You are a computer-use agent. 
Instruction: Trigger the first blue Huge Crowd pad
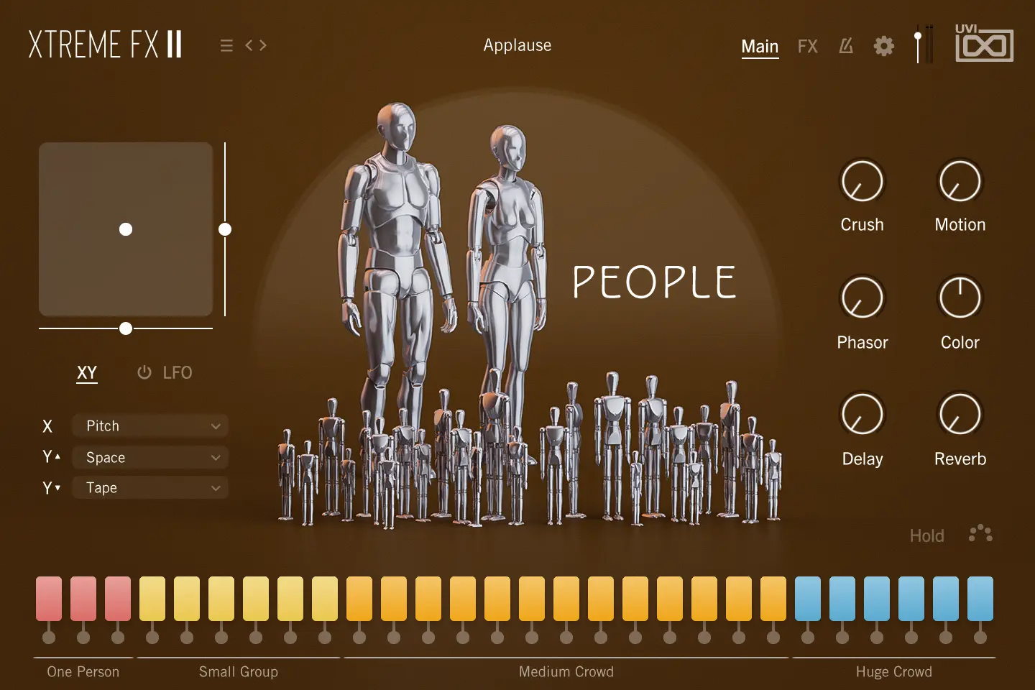[808, 598]
